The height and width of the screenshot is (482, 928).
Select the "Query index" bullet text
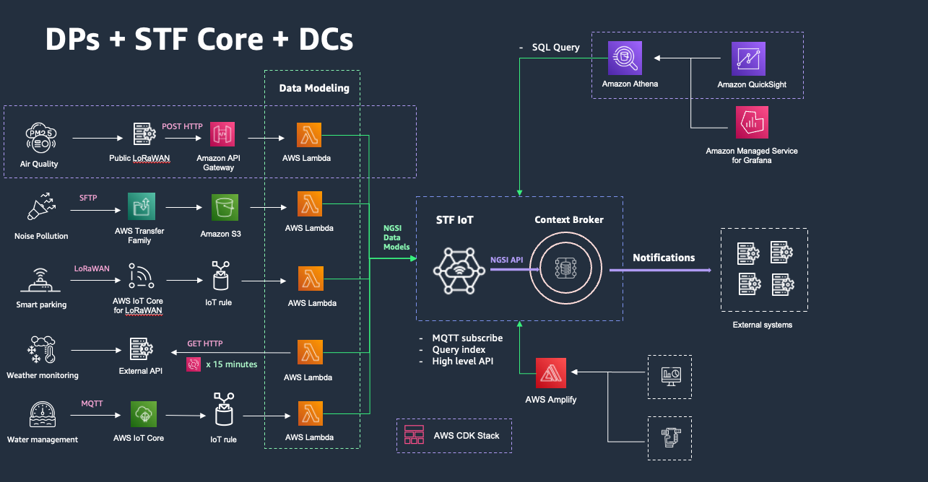pos(459,350)
